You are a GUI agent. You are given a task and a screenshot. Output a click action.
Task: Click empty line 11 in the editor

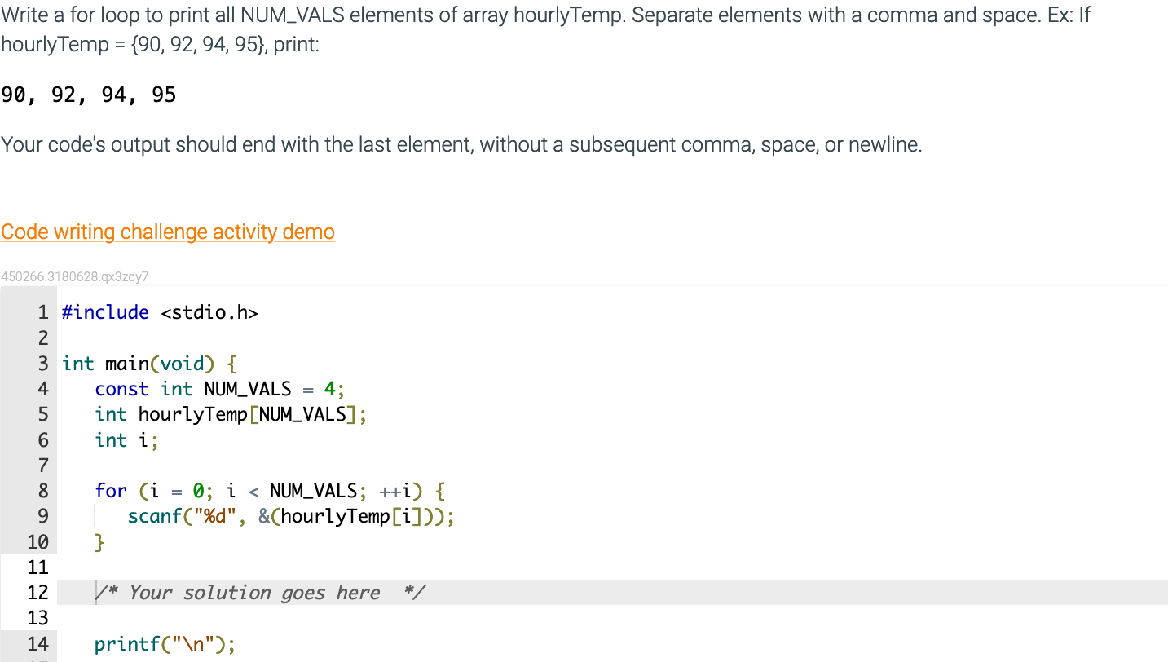(x=611, y=567)
